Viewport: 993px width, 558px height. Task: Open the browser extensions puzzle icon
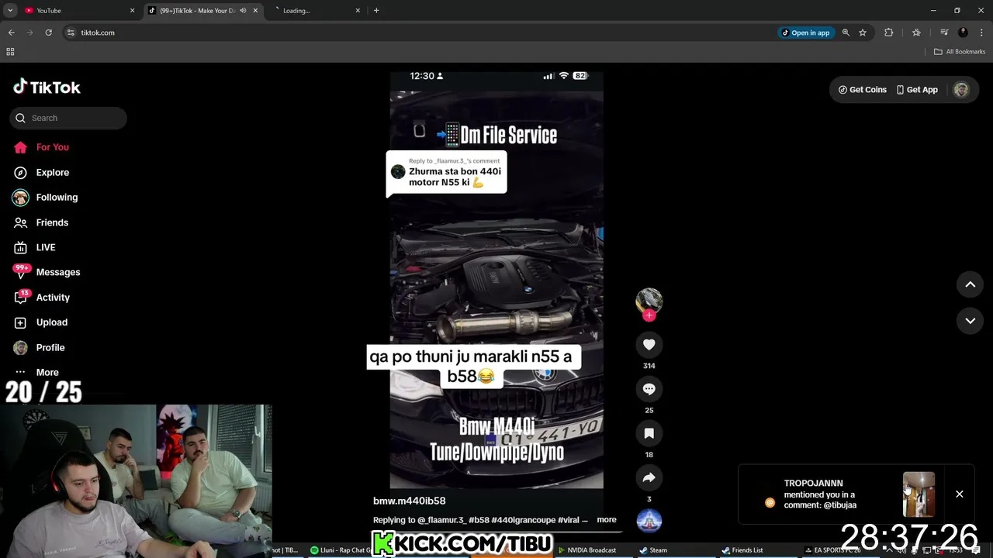tap(889, 33)
